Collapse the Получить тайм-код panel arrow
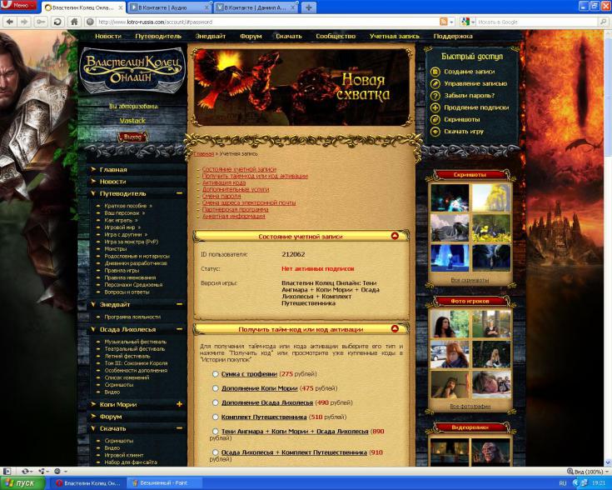 point(395,329)
